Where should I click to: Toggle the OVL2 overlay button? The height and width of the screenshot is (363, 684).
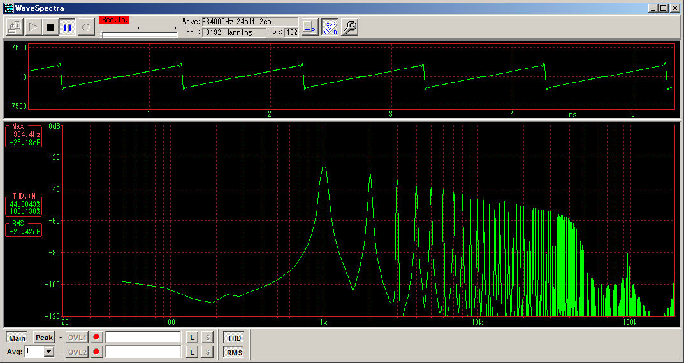click(x=77, y=352)
